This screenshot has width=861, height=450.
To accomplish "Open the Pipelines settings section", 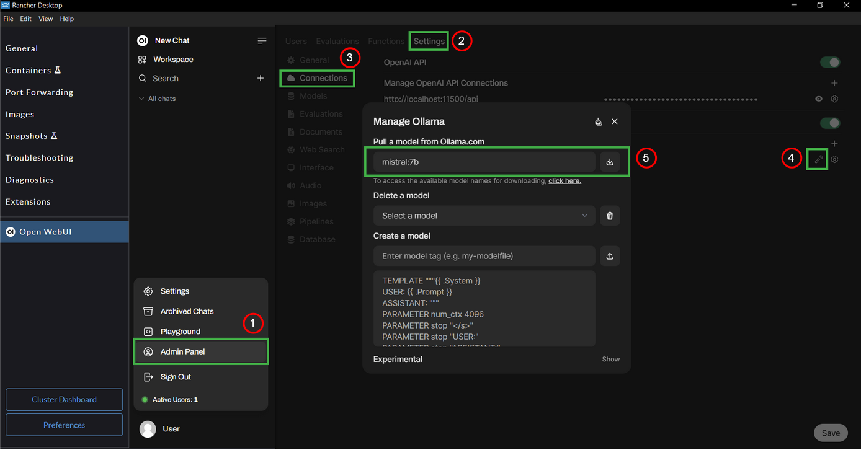I will [310, 221].
